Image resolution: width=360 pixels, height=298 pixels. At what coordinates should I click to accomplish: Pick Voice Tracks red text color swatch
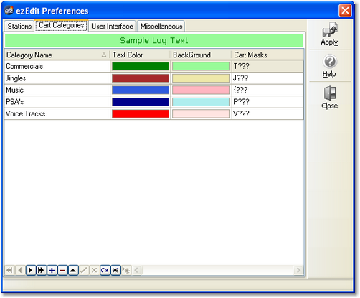pyautogui.click(x=141, y=113)
